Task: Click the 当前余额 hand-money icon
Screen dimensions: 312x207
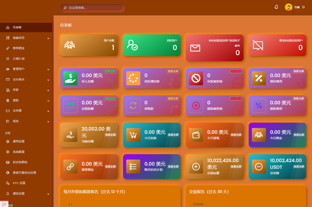Action: [70, 135]
